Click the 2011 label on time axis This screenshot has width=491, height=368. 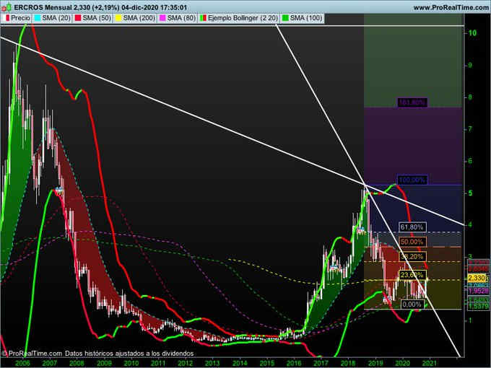click(x=158, y=363)
